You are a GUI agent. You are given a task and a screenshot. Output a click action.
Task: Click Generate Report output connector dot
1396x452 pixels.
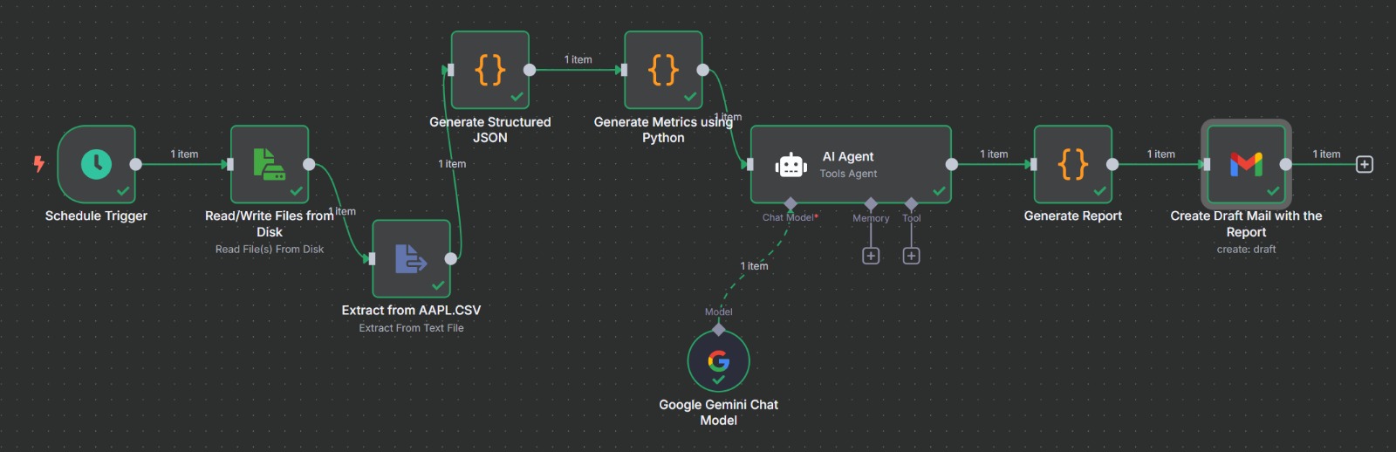tap(1112, 164)
